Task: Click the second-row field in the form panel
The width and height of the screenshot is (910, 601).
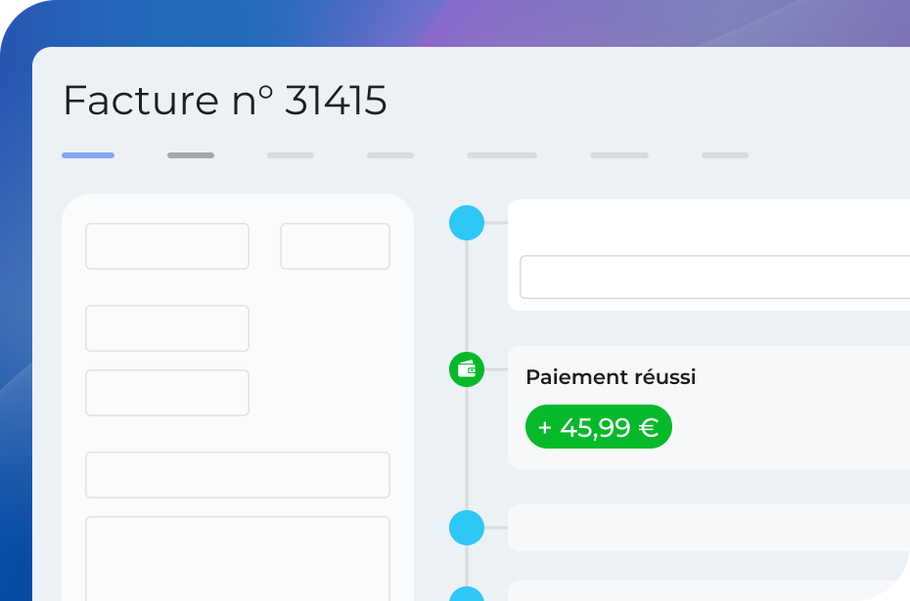Action: point(167,328)
